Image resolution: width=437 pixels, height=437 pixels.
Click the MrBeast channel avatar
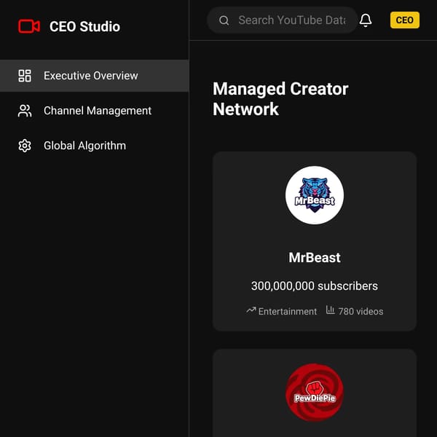(315, 195)
